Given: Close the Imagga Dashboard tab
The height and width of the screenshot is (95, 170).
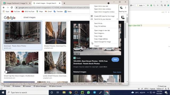Looking at the screenshot, I should [30, 3].
